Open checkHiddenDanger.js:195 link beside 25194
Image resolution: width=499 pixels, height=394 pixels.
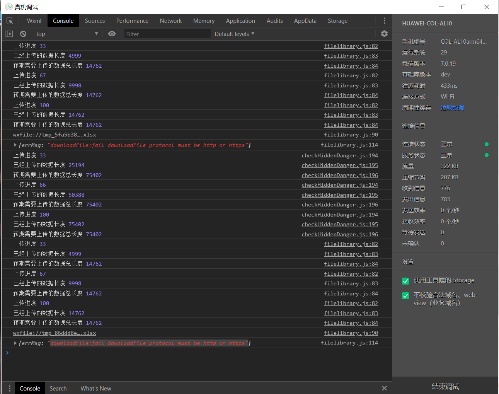(x=340, y=165)
